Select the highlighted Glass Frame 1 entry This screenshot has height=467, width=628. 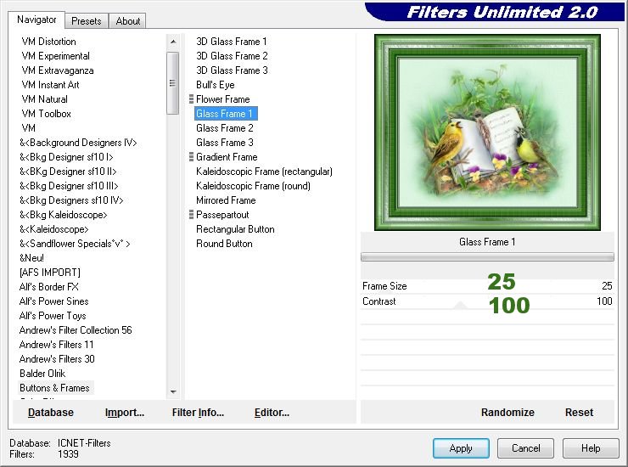pyautogui.click(x=226, y=114)
